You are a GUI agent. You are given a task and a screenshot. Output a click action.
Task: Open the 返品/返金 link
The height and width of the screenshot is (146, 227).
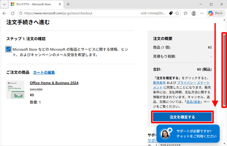pyautogui.click(x=193, y=102)
